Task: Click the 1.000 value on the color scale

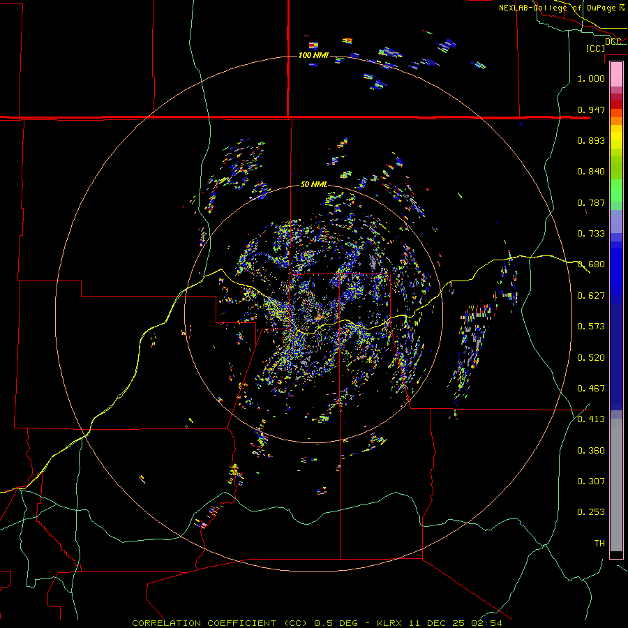Action: click(591, 78)
